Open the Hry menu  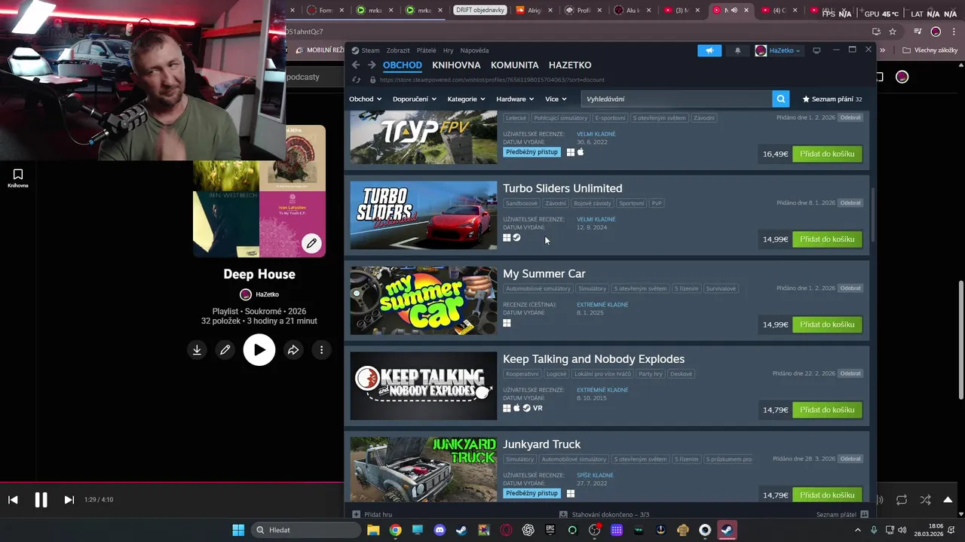pyautogui.click(x=449, y=50)
